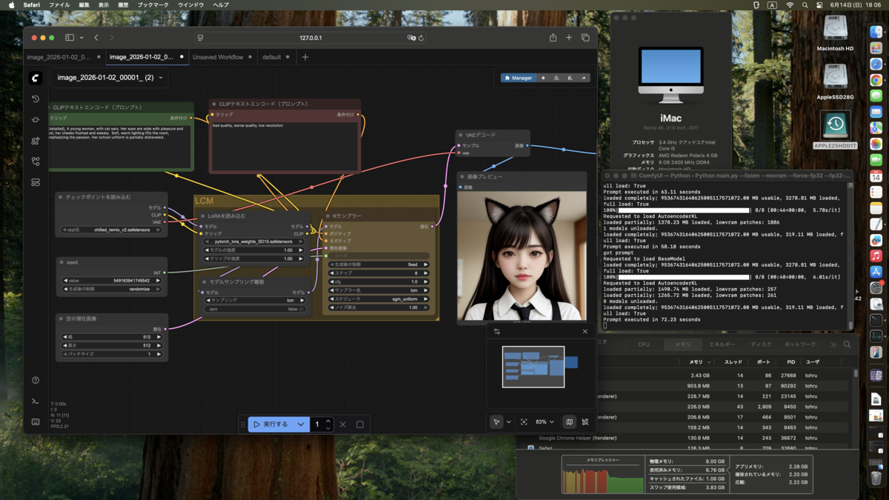The width and height of the screenshot is (889, 500).
Task: Open the model library sidebar icon
Action: click(x=36, y=140)
